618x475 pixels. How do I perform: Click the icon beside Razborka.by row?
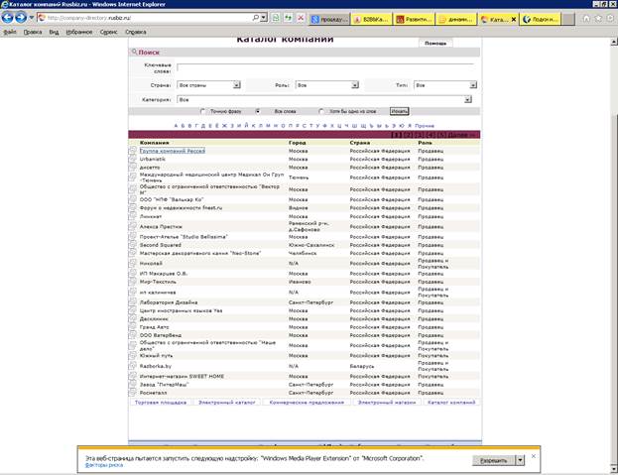point(133,366)
